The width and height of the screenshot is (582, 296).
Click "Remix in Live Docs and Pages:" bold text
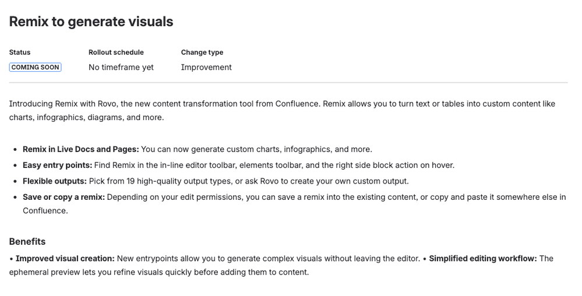[80, 149]
